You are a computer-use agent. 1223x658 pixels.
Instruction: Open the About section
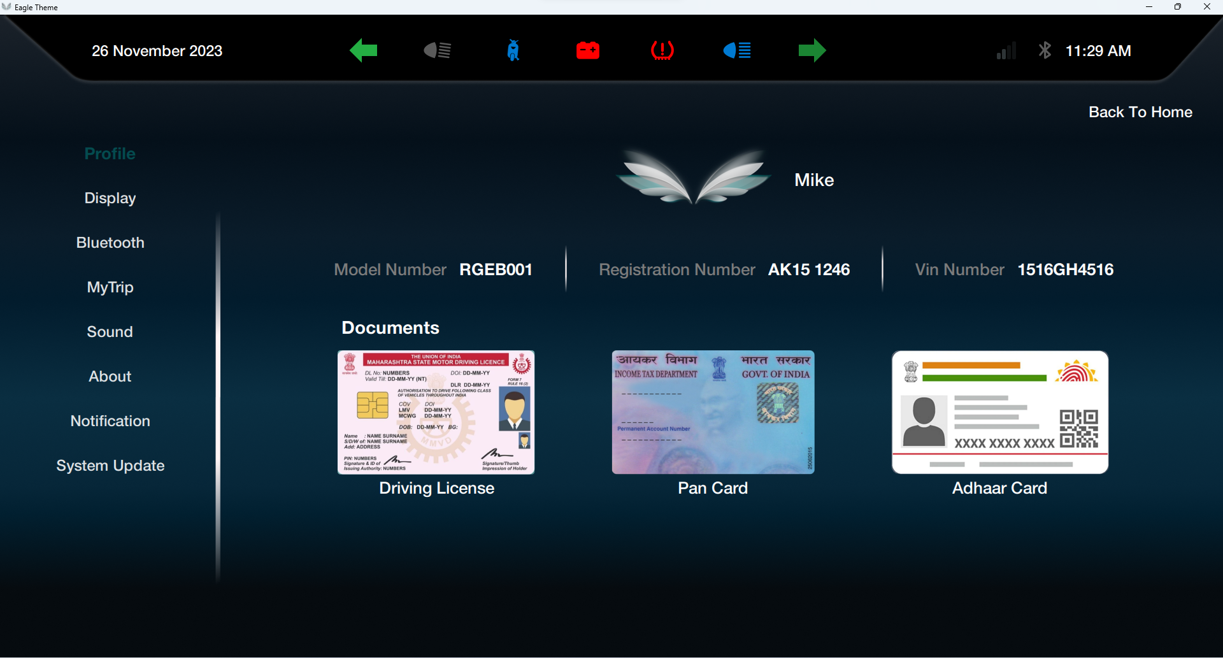110,376
